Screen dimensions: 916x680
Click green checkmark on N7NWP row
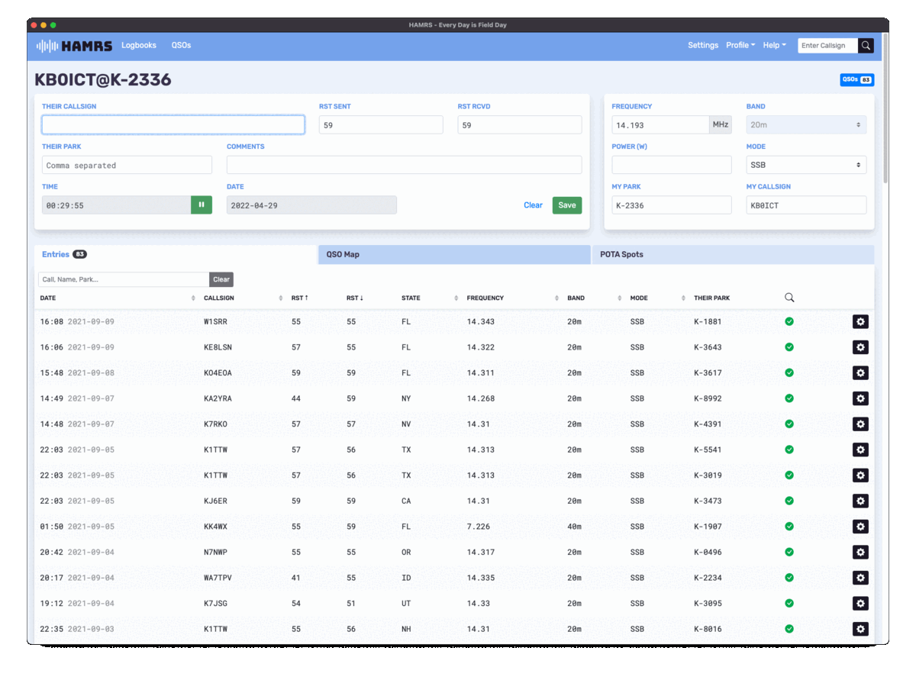click(x=789, y=553)
